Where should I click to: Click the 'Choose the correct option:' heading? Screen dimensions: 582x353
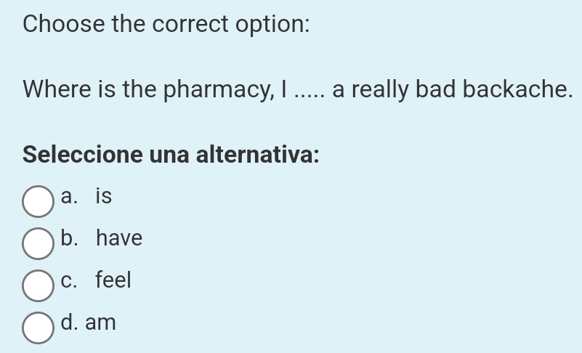pos(167,23)
